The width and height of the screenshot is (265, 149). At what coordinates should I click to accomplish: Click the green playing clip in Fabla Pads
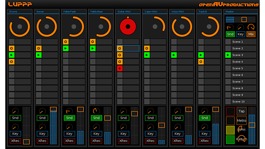[66, 48]
